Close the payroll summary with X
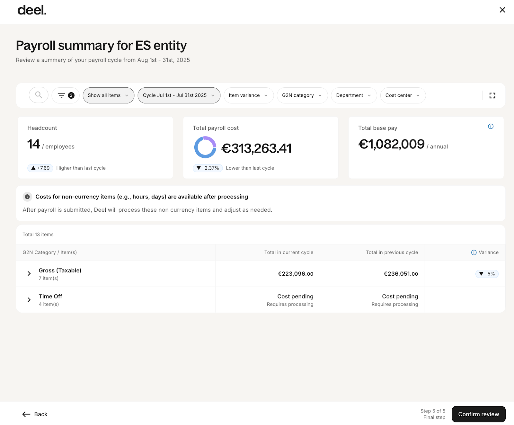 tap(502, 10)
